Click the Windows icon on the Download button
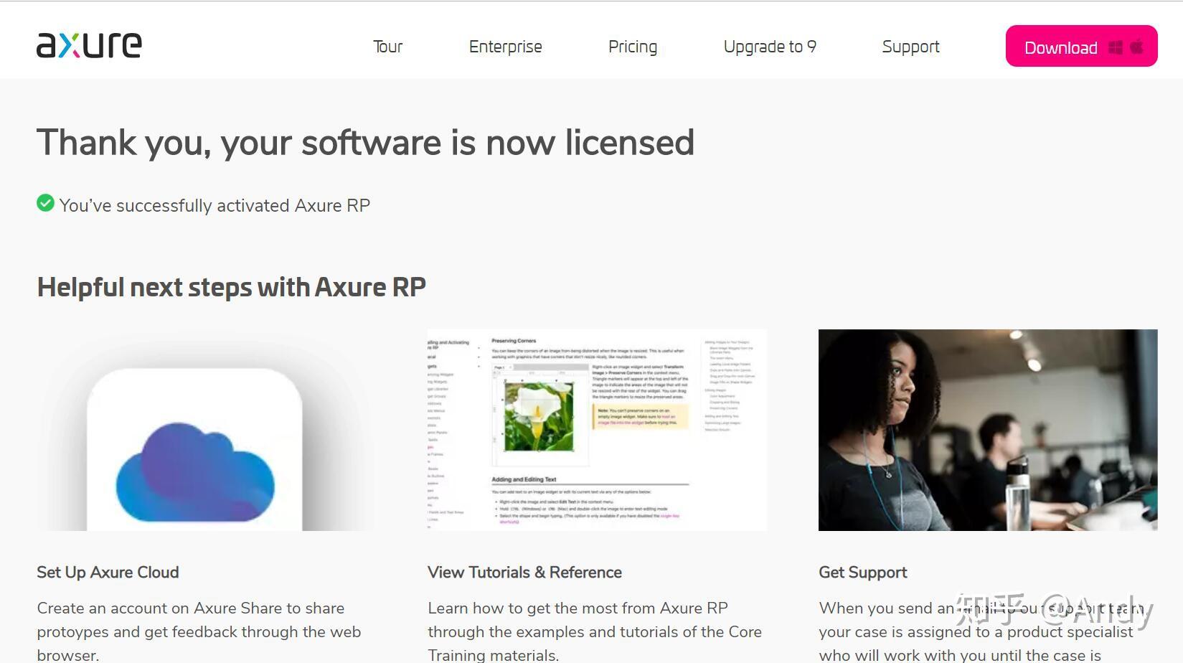The height and width of the screenshot is (663, 1183). (x=1115, y=46)
